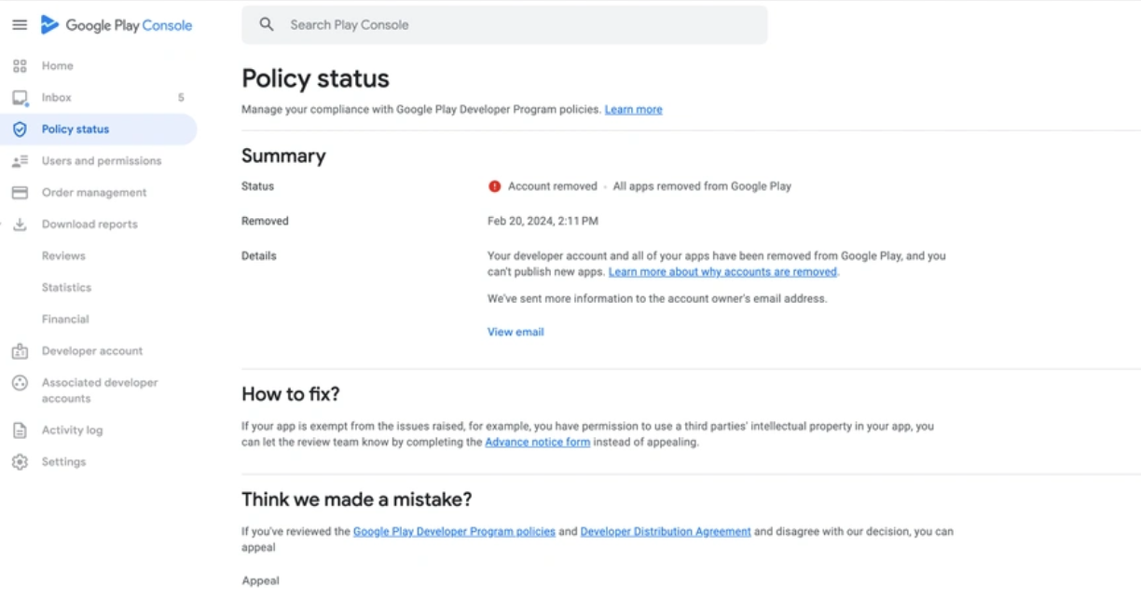The width and height of the screenshot is (1141, 601).
Task: Click the Google Play Console logo
Action: 117,25
